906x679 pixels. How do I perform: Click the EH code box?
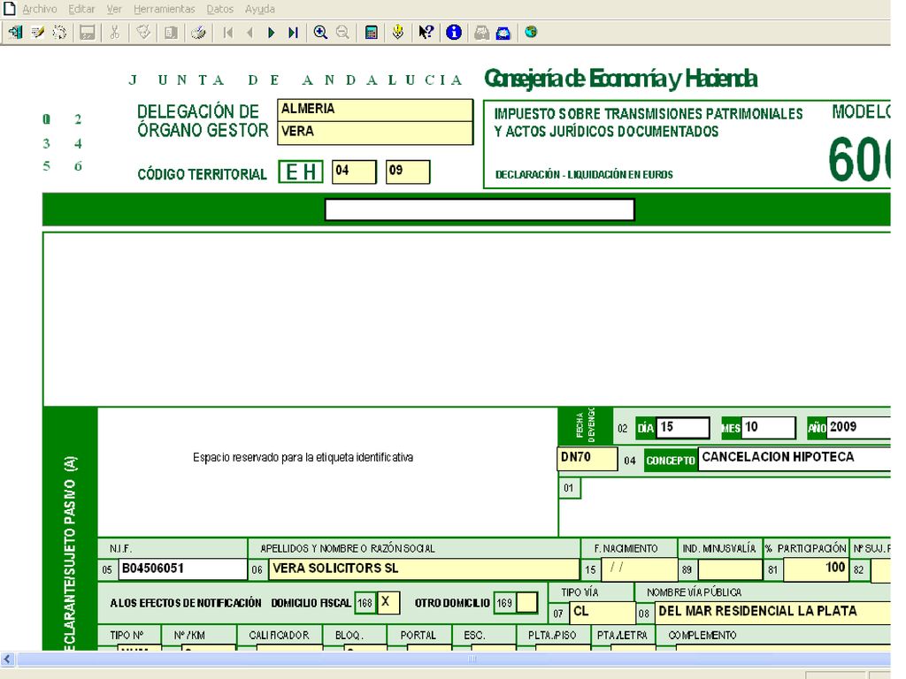(x=301, y=172)
